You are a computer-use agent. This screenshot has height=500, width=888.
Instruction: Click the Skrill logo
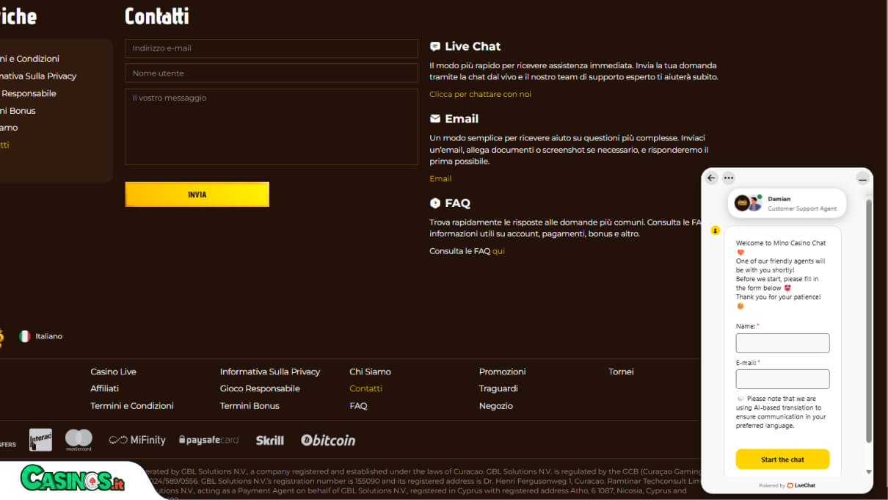269,440
